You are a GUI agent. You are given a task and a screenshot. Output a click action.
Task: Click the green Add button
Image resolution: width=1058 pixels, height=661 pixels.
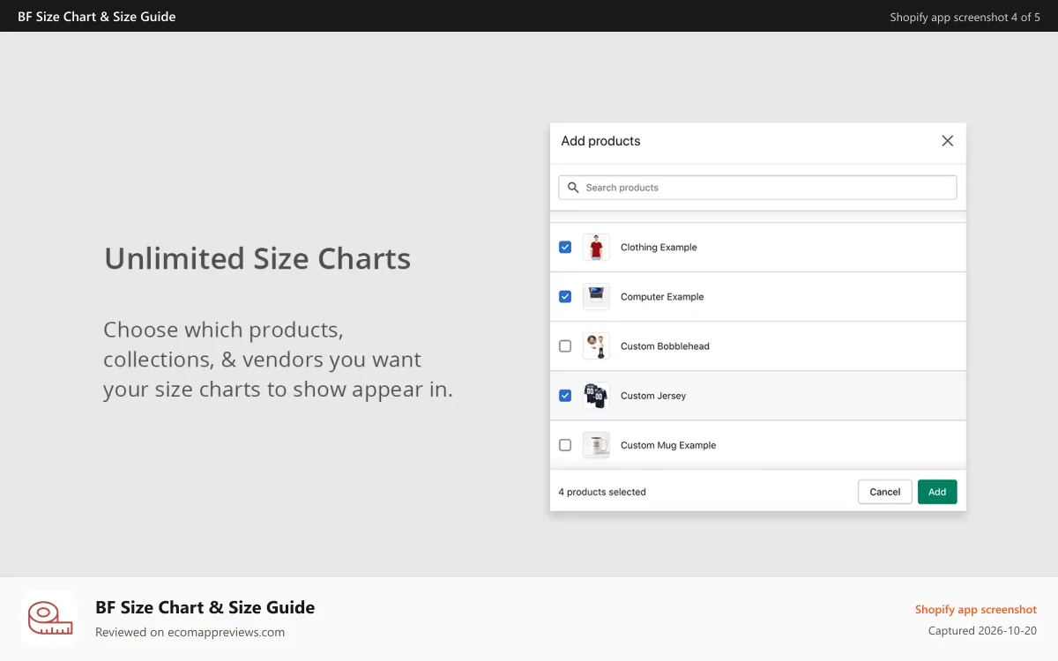(937, 492)
